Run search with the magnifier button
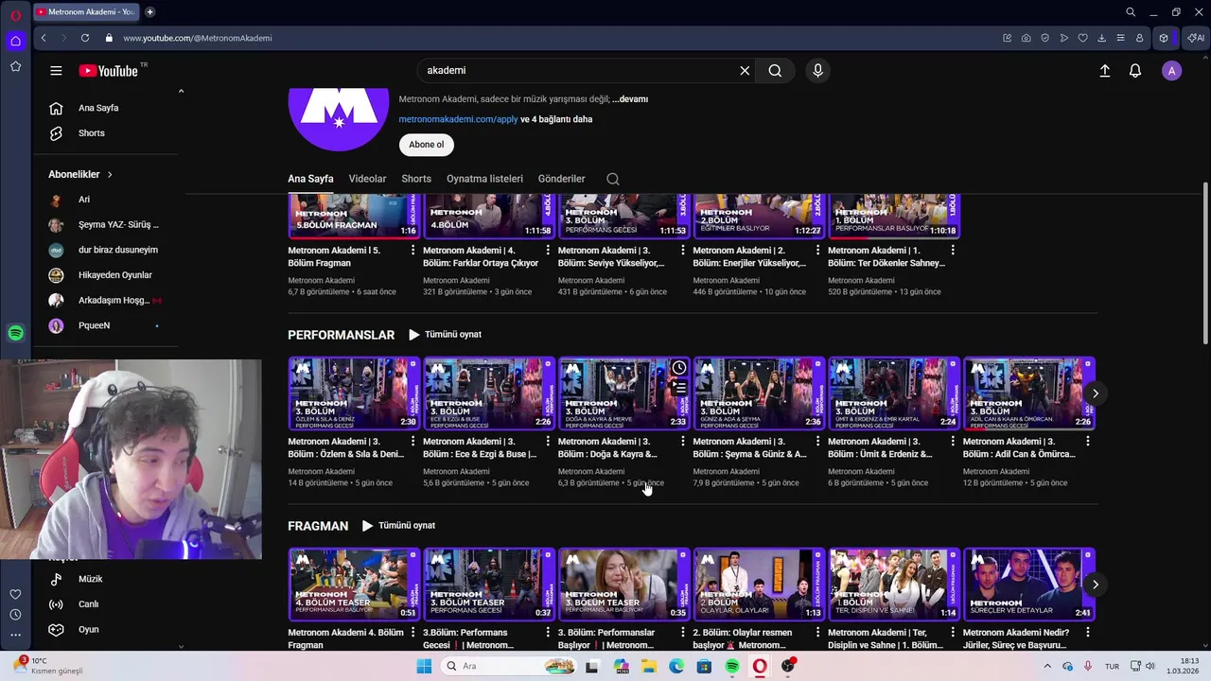The image size is (1211, 681). (775, 71)
